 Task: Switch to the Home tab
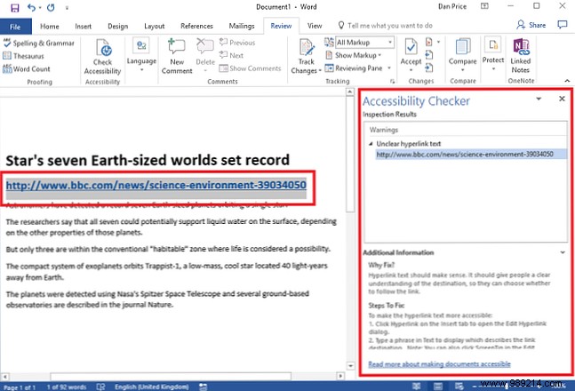point(50,27)
